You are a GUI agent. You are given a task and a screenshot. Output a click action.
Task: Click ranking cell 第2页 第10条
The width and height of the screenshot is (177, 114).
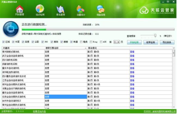108,85
